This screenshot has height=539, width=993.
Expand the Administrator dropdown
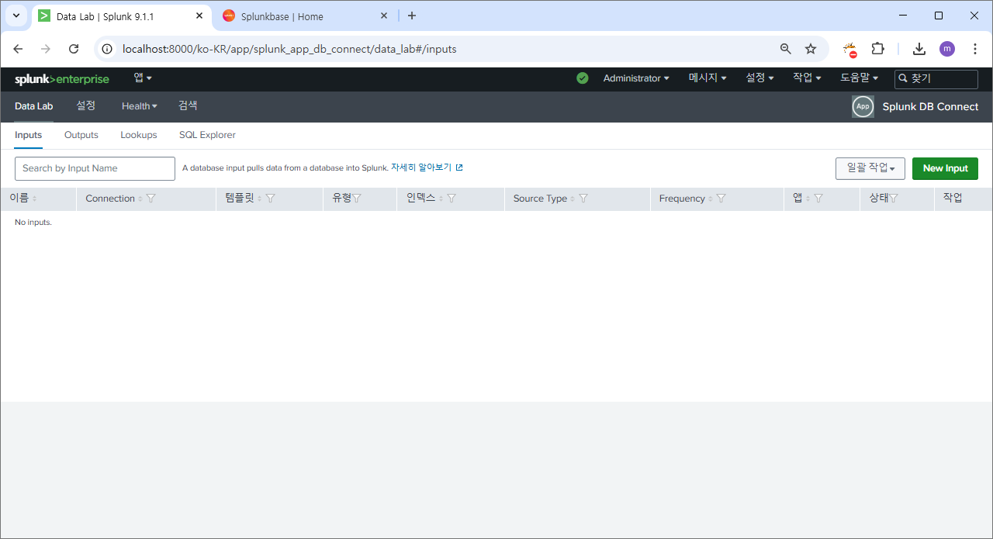(636, 78)
